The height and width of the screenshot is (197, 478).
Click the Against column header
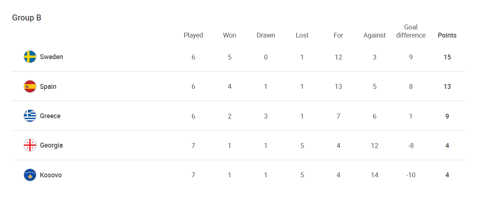click(374, 35)
